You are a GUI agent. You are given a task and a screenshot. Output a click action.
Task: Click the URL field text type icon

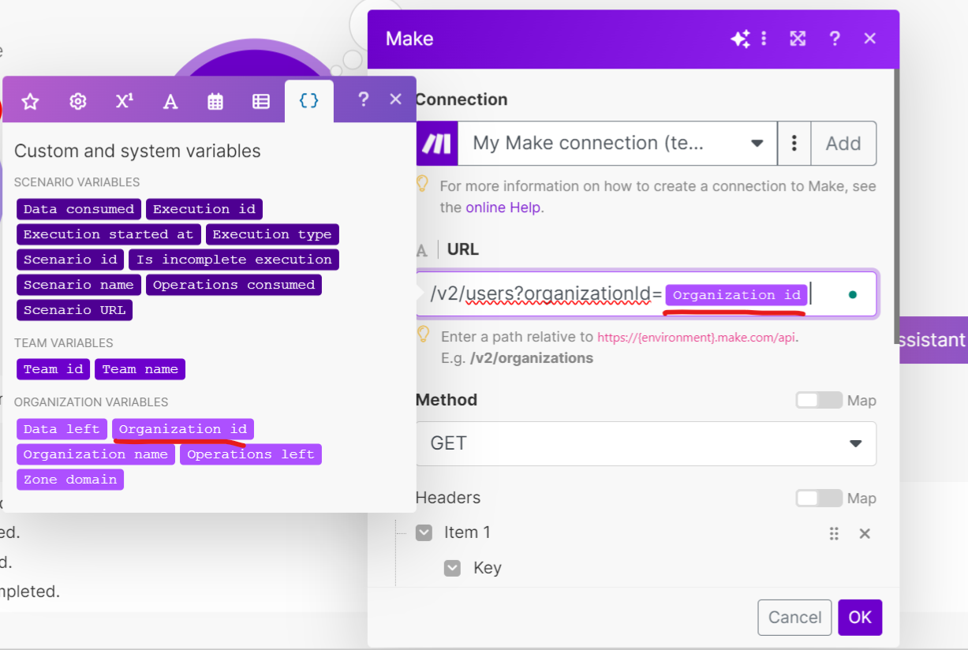tap(422, 250)
